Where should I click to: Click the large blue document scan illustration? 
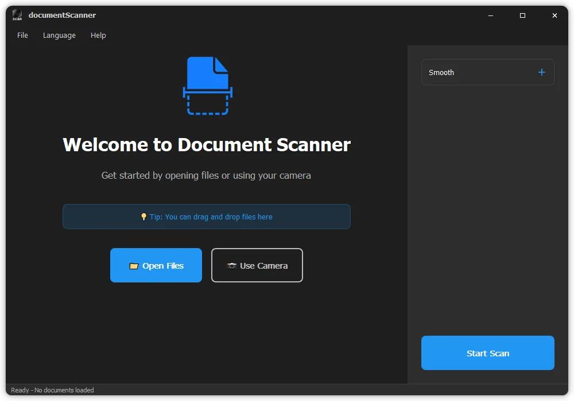(x=207, y=85)
